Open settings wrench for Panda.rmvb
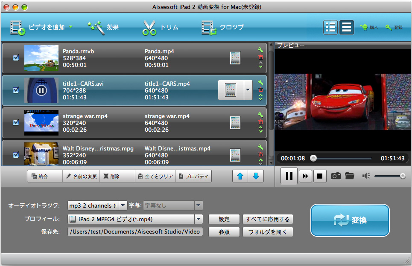This screenshot has height=266, width=412. pyautogui.click(x=260, y=50)
